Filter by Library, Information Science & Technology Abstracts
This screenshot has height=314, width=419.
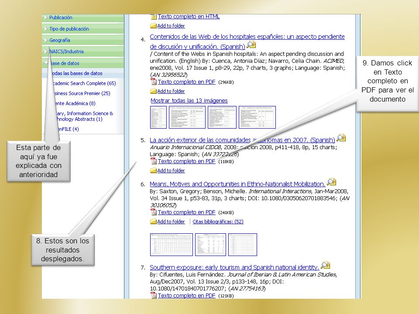click(x=84, y=116)
